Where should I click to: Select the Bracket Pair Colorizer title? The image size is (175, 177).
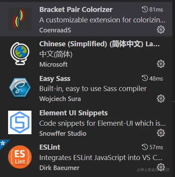(x=76, y=10)
